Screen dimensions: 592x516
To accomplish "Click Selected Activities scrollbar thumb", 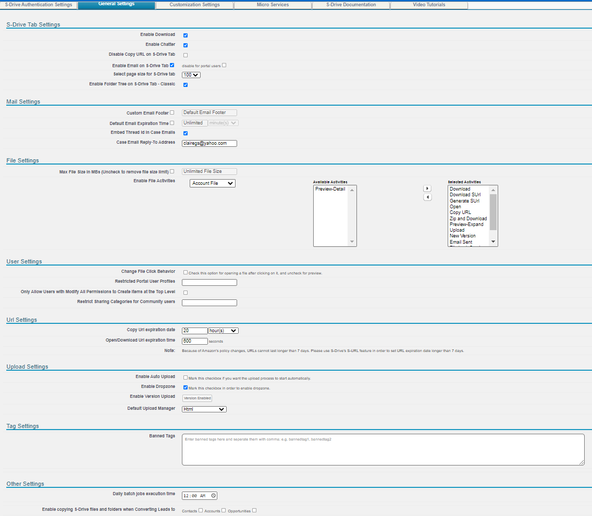I will (493, 212).
